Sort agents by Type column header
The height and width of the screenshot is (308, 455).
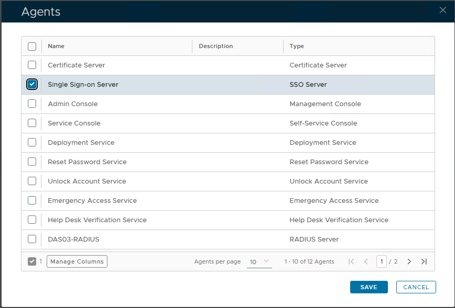tap(297, 46)
